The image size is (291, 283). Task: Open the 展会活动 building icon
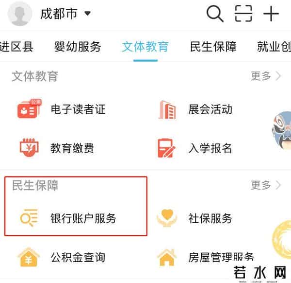(x=167, y=109)
